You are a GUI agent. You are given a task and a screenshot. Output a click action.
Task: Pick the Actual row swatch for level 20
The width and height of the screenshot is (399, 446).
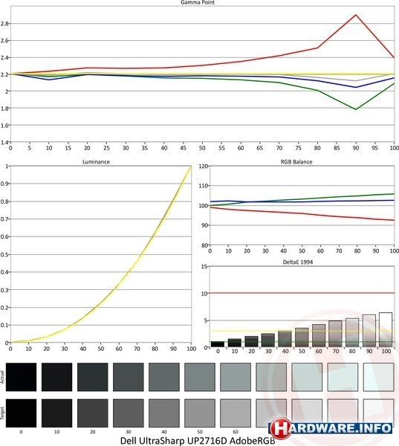(x=93, y=377)
